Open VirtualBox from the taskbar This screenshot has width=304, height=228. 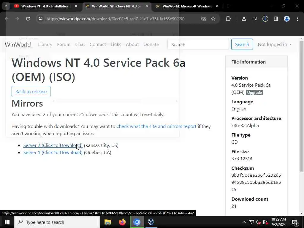[x=151, y=222]
